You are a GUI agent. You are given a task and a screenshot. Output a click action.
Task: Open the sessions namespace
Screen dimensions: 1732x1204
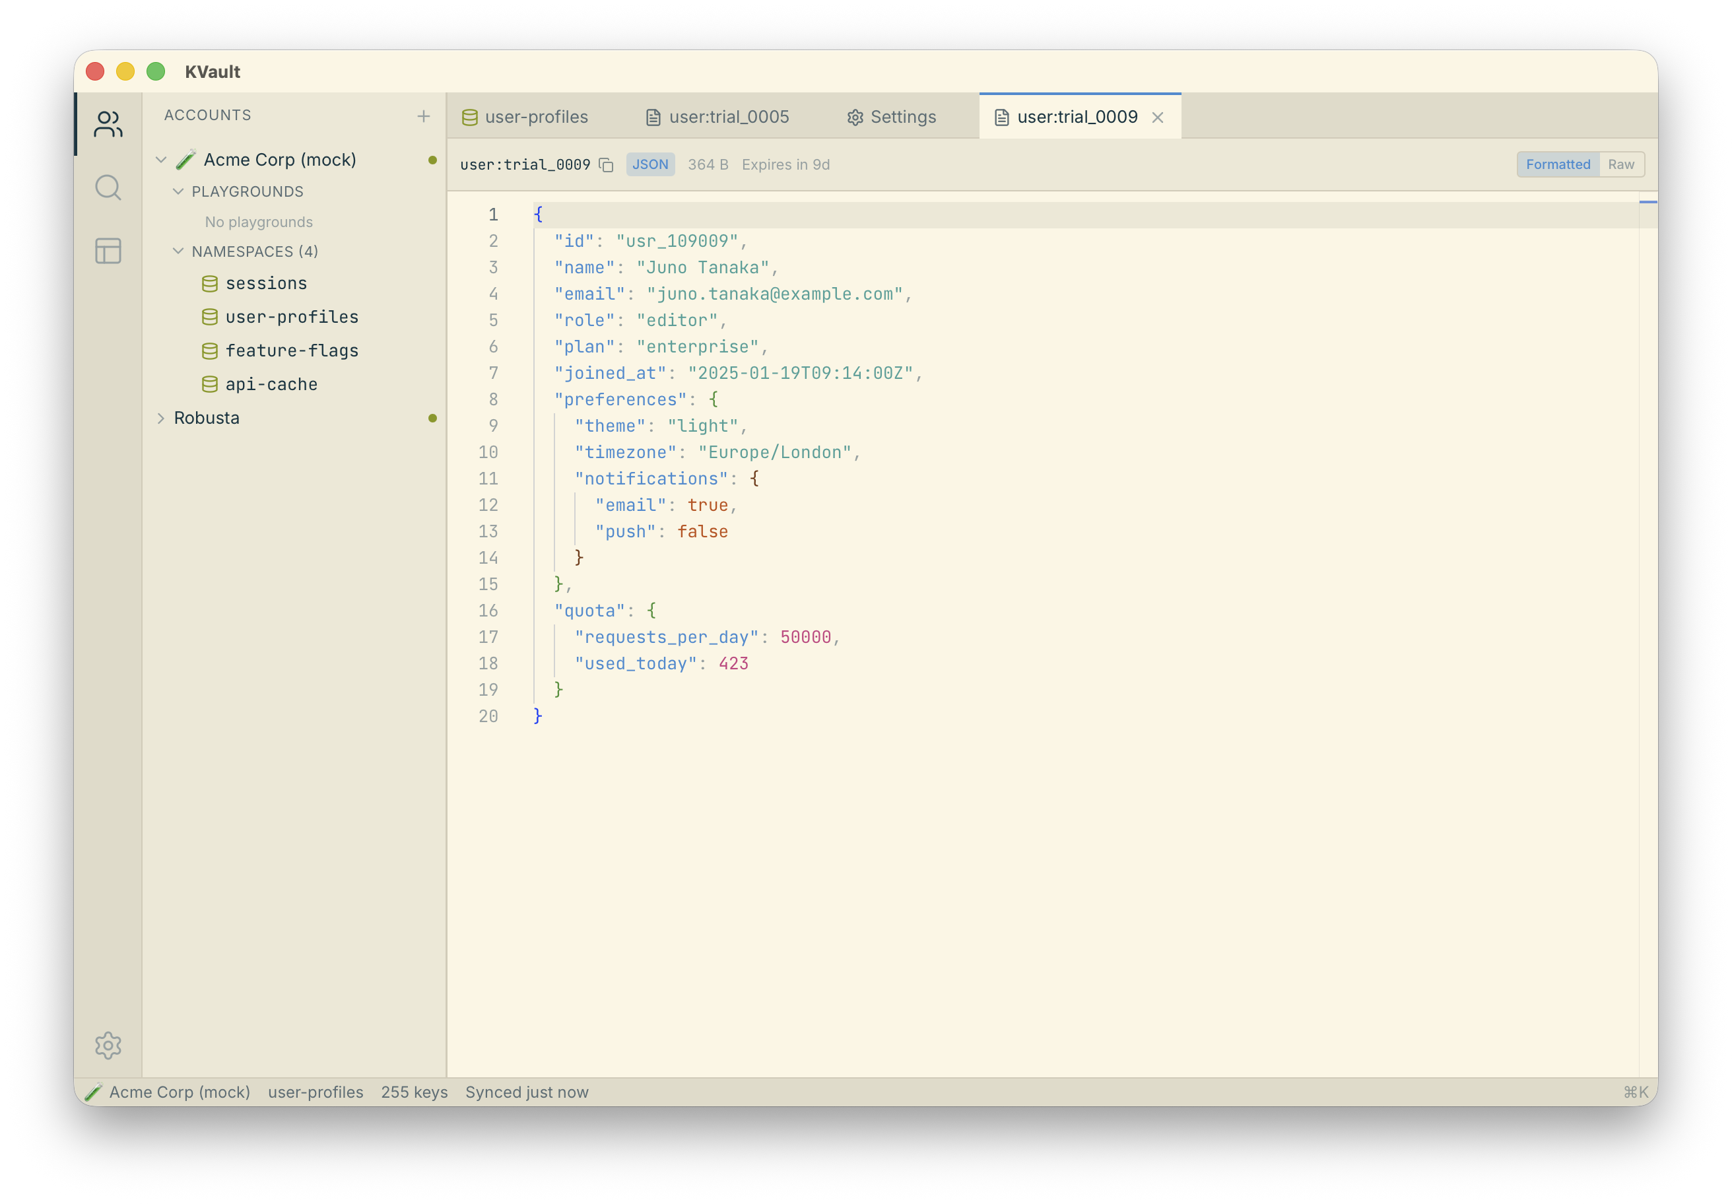[265, 284]
